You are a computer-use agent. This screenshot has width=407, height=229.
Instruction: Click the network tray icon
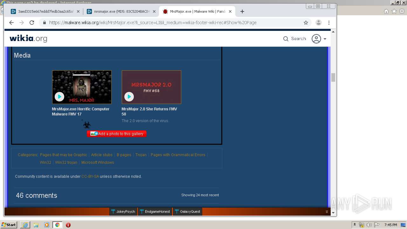362,225
